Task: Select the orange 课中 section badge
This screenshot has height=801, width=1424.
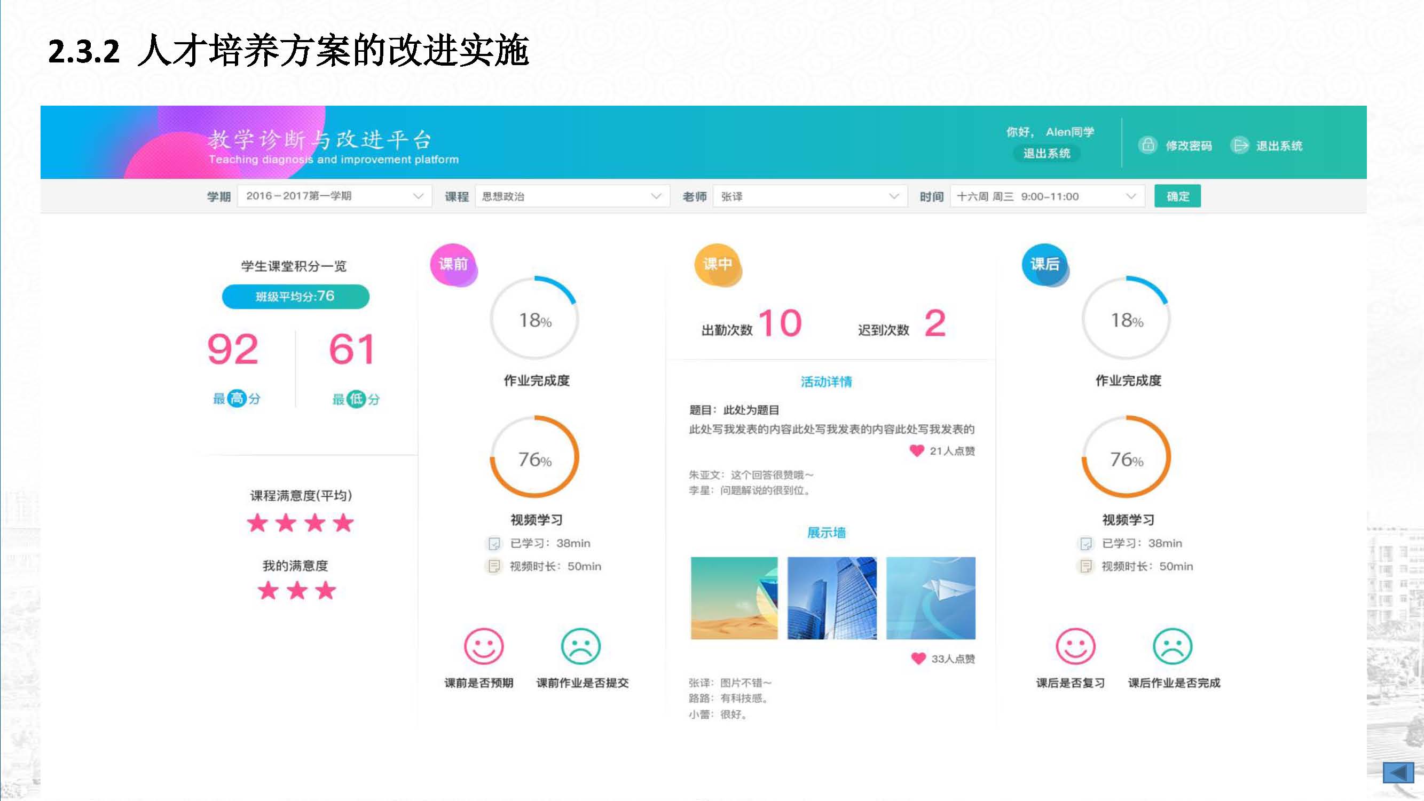Action: pyautogui.click(x=717, y=265)
